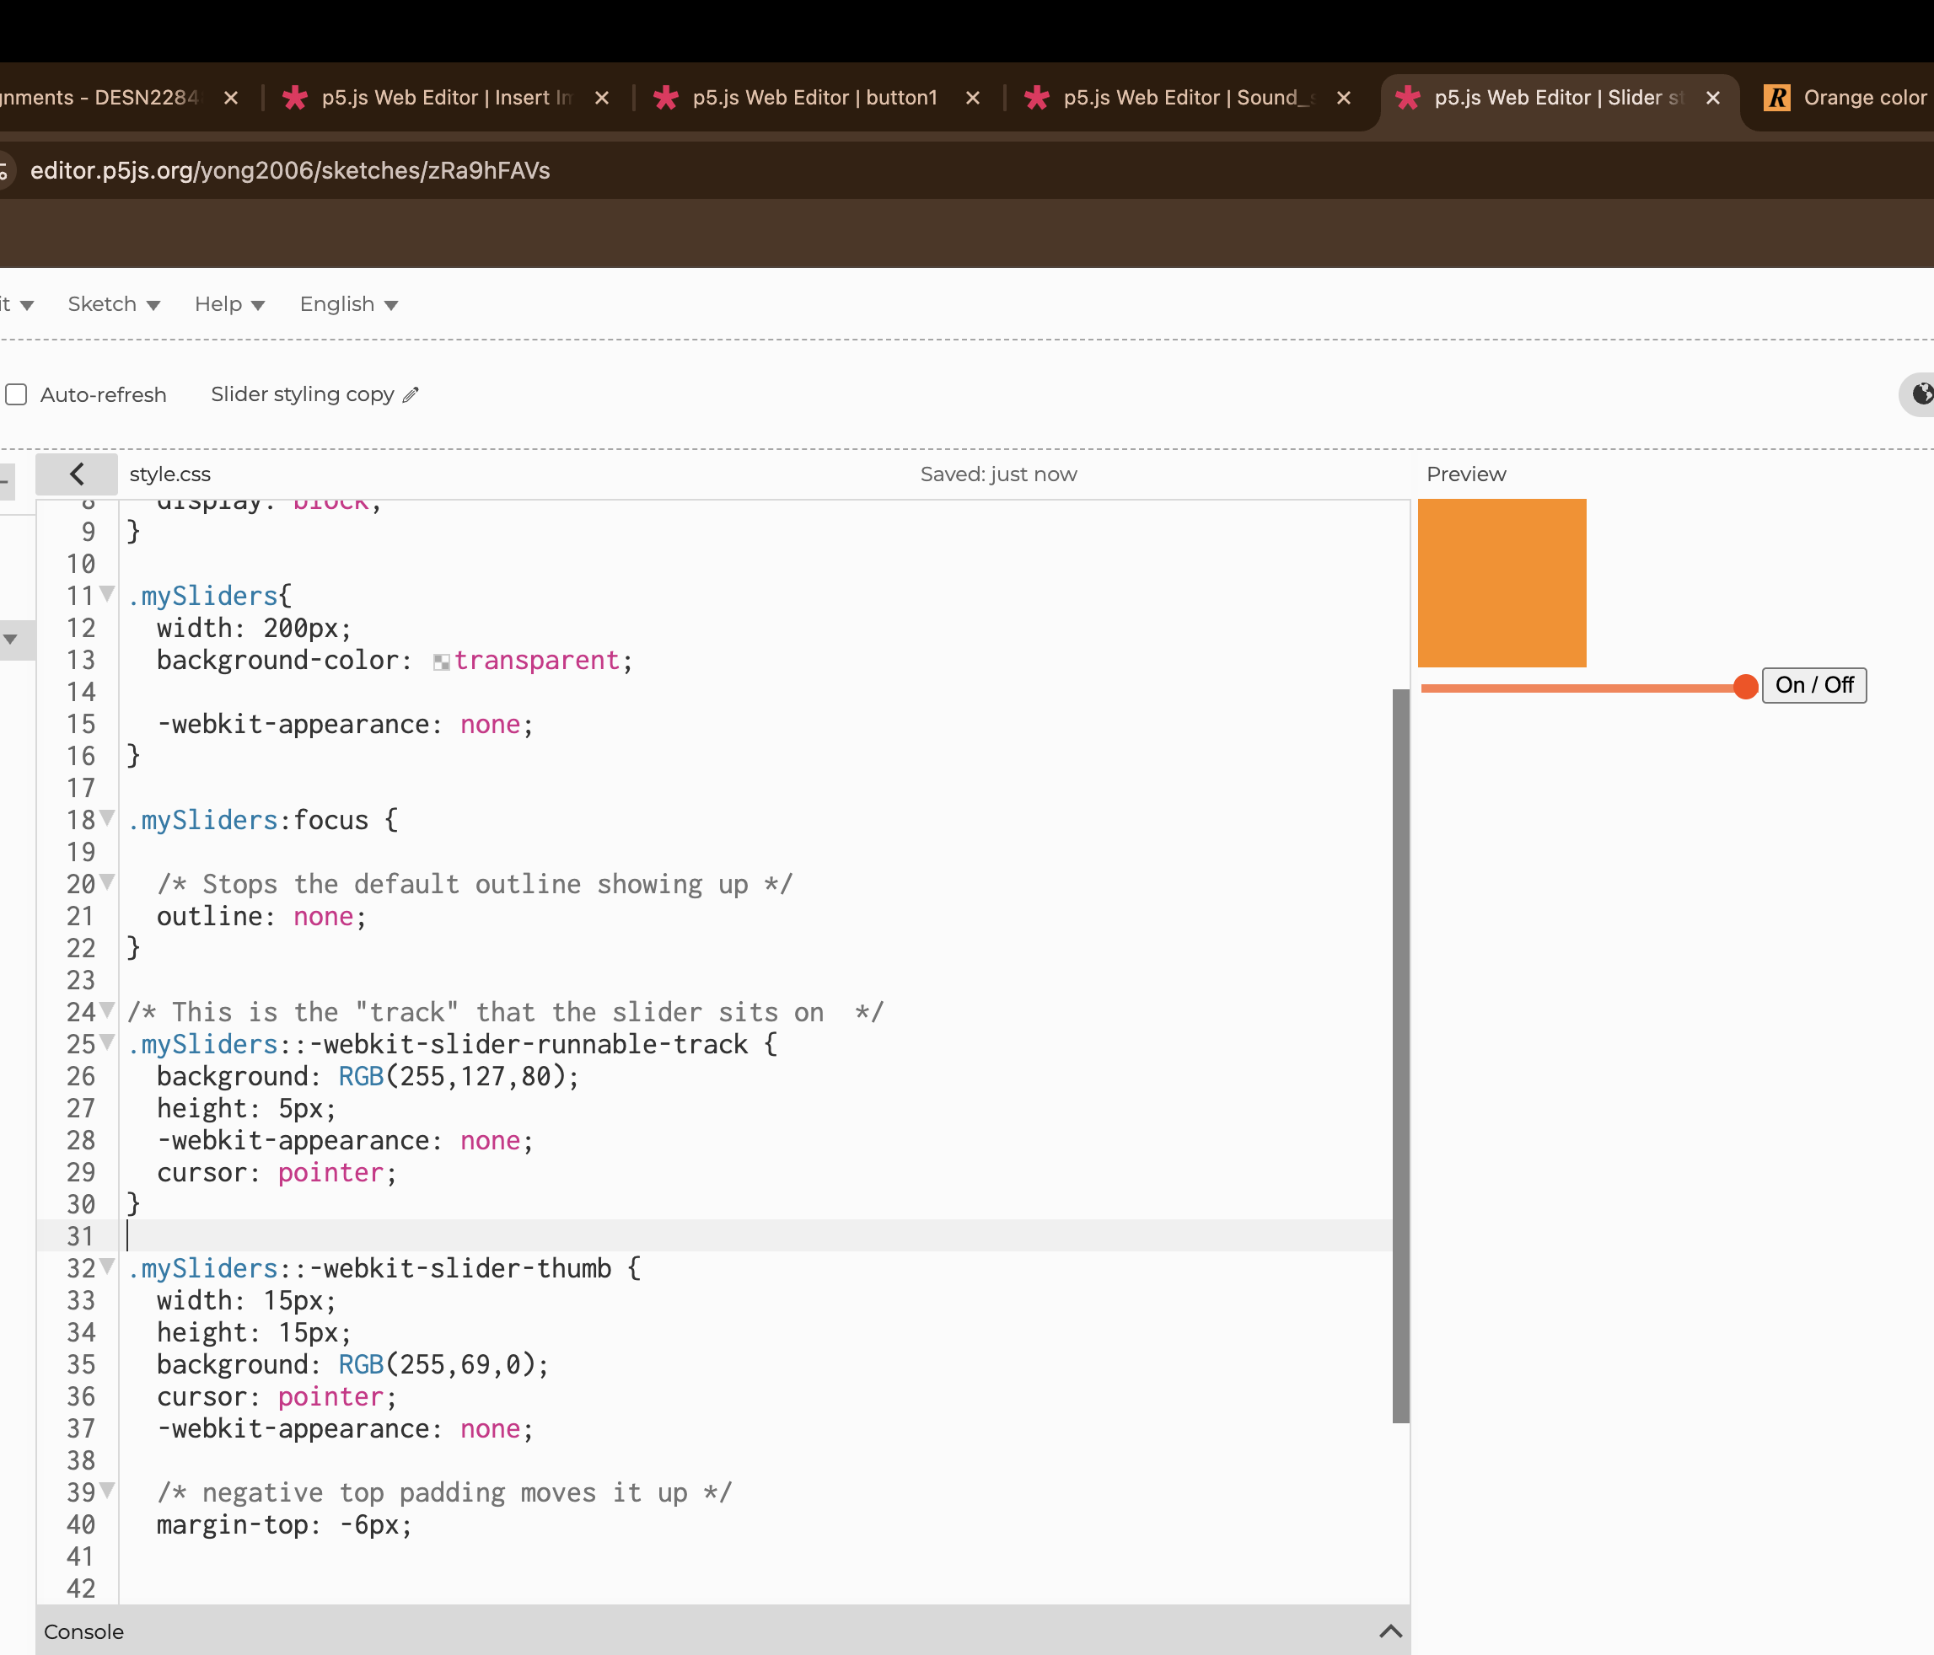Click the 'Saved: just now' status text
The image size is (1934, 1655).
(x=999, y=474)
